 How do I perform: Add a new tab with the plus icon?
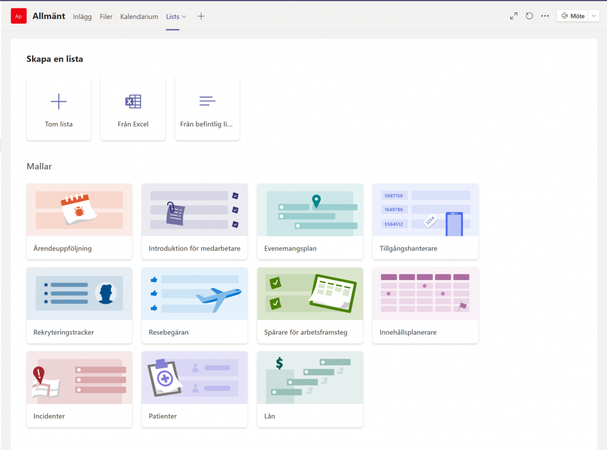click(x=201, y=16)
